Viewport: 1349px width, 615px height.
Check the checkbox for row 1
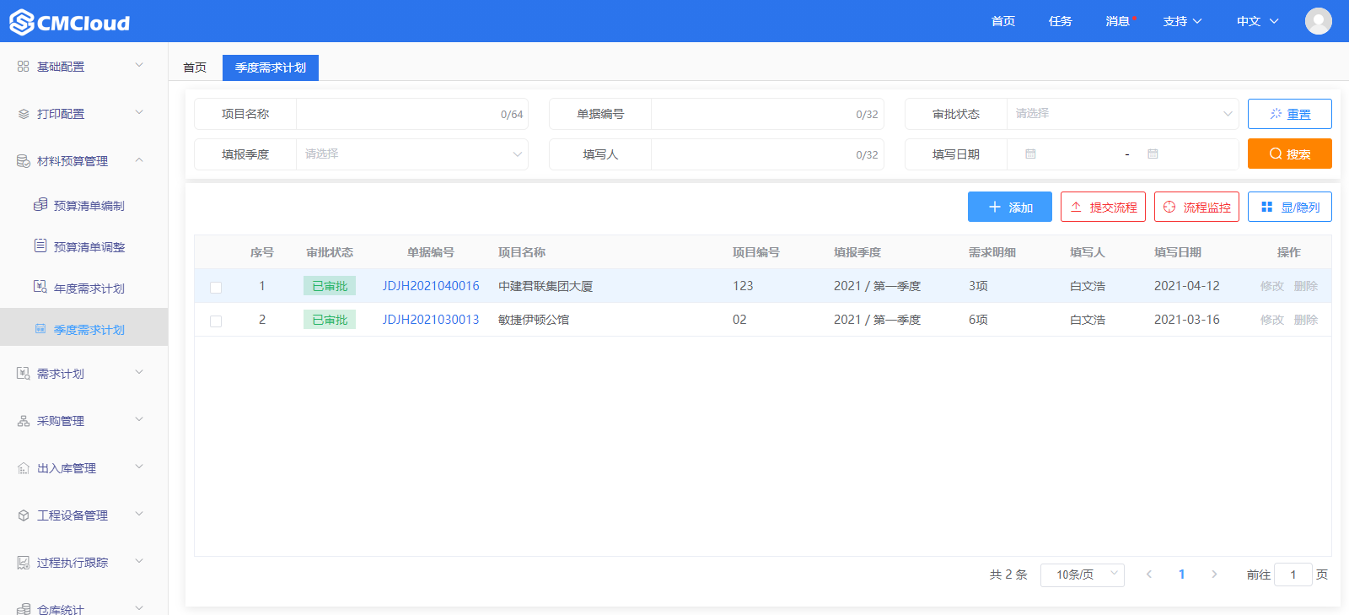(216, 287)
